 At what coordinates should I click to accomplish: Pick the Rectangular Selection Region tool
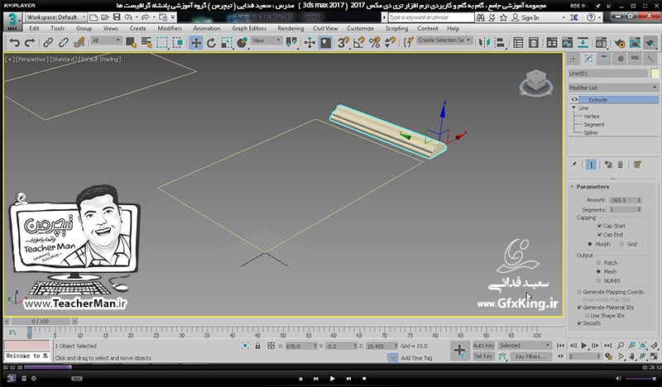point(162,43)
